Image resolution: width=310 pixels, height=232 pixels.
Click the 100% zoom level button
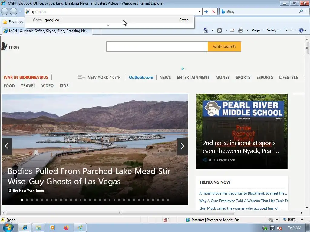point(289,220)
